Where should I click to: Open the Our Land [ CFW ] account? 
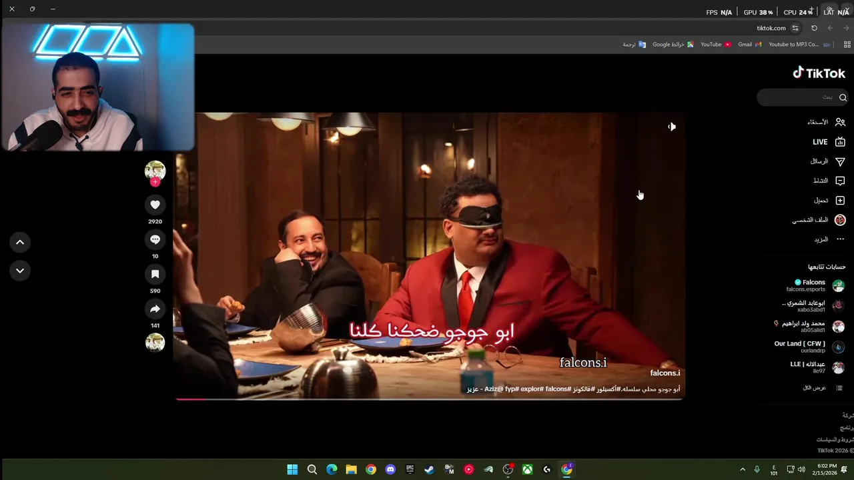[x=809, y=347]
